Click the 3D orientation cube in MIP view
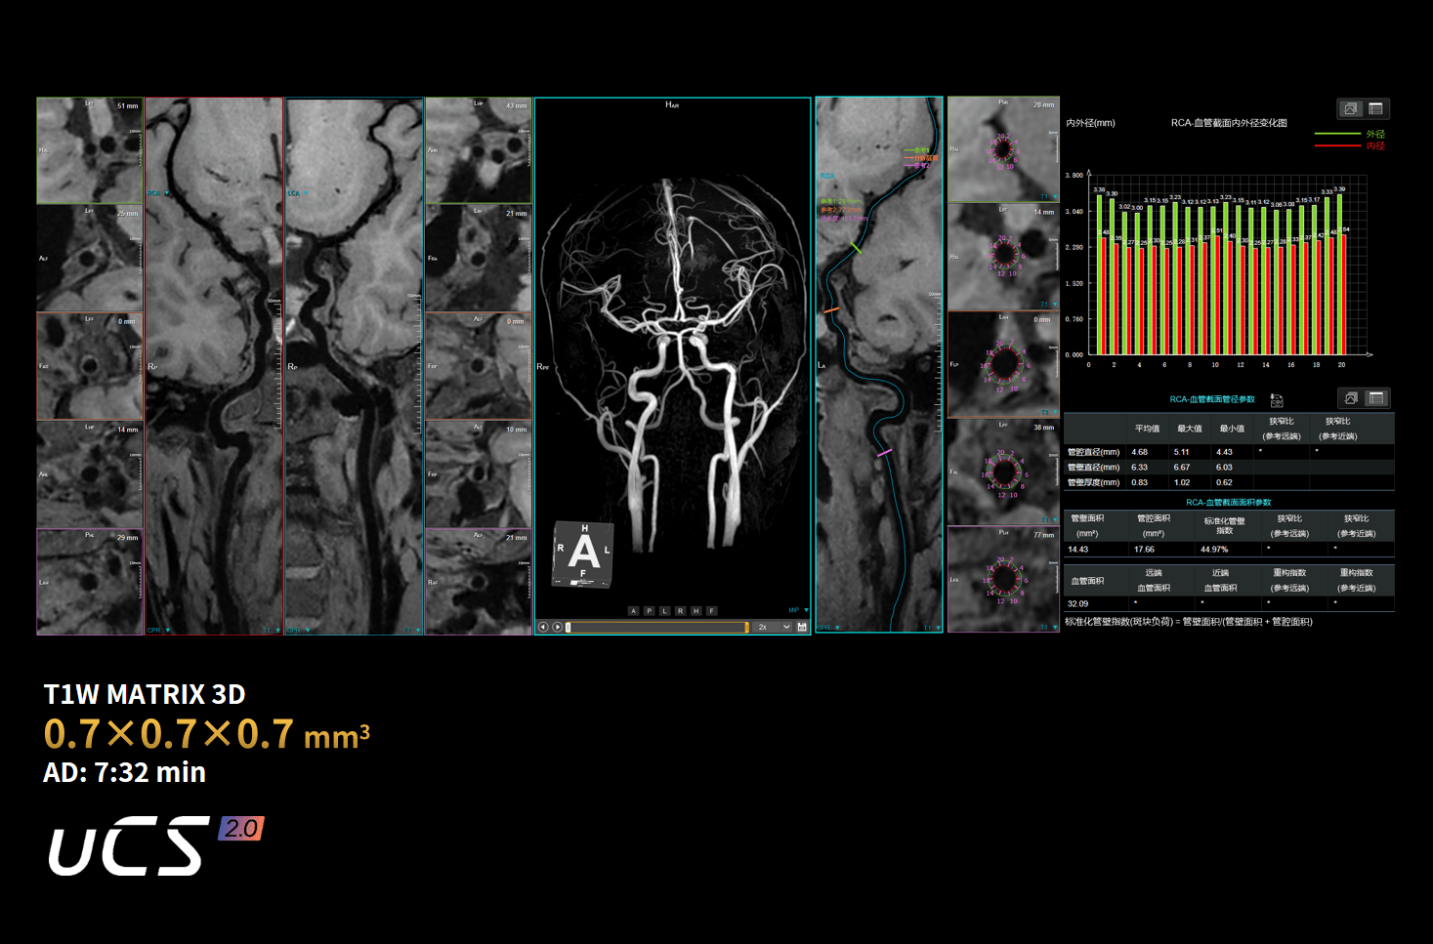This screenshot has width=1433, height=944. (x=583, y=554)
